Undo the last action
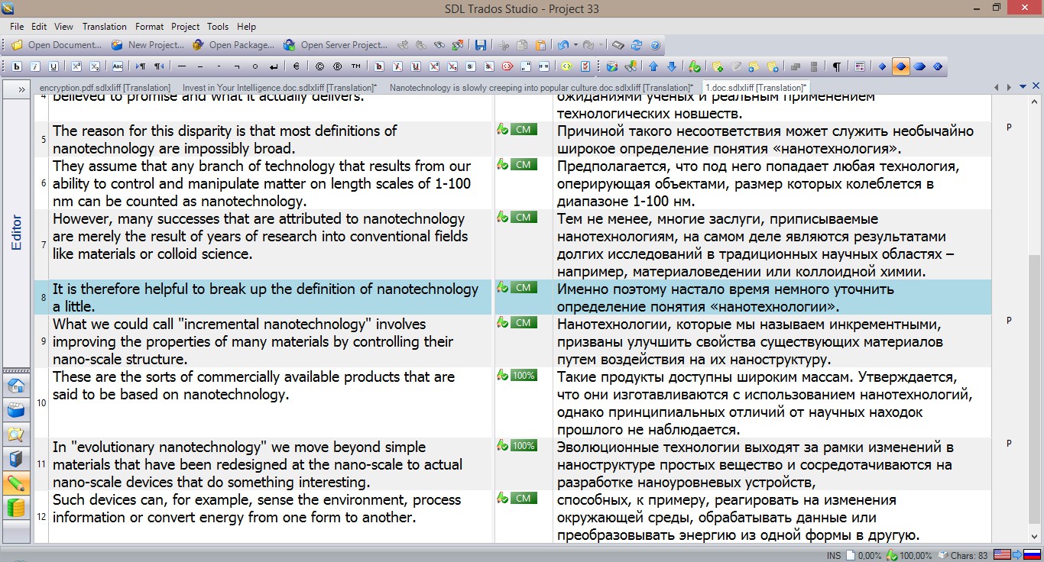 pos(563,45)
